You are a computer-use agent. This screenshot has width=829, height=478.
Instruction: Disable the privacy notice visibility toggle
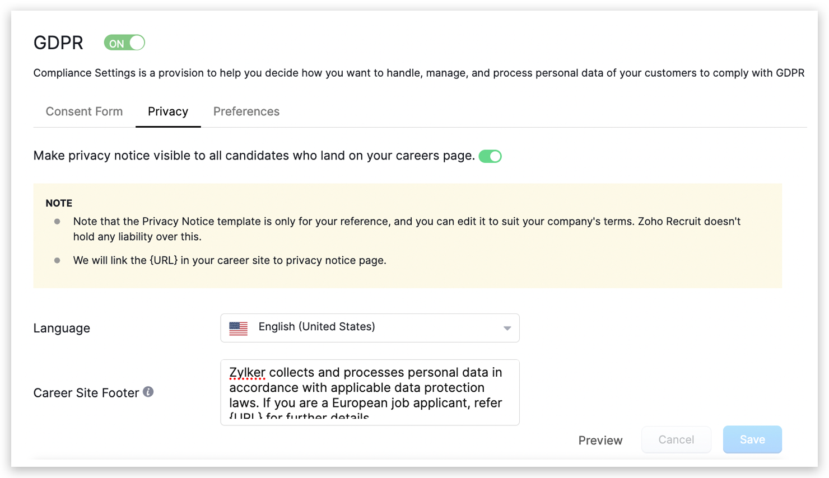pos(490,156)
